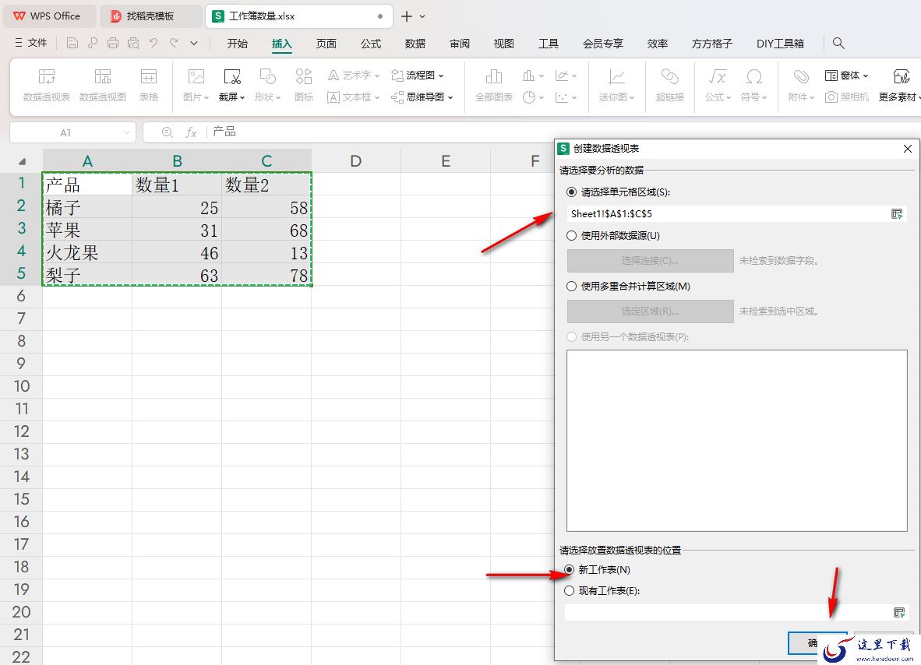This screenshot has width=921, height=665.
Task: Open the cell name box A1 dropdown
Action: tap(126, 132)
